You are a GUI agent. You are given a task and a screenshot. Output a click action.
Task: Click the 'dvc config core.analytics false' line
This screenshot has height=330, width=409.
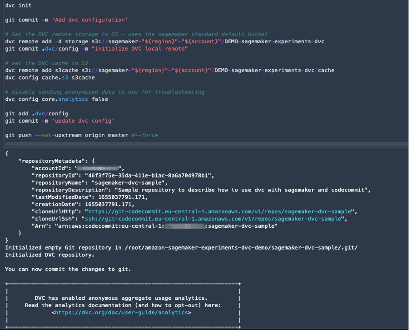pyautogui.click(x=56, y=99)
